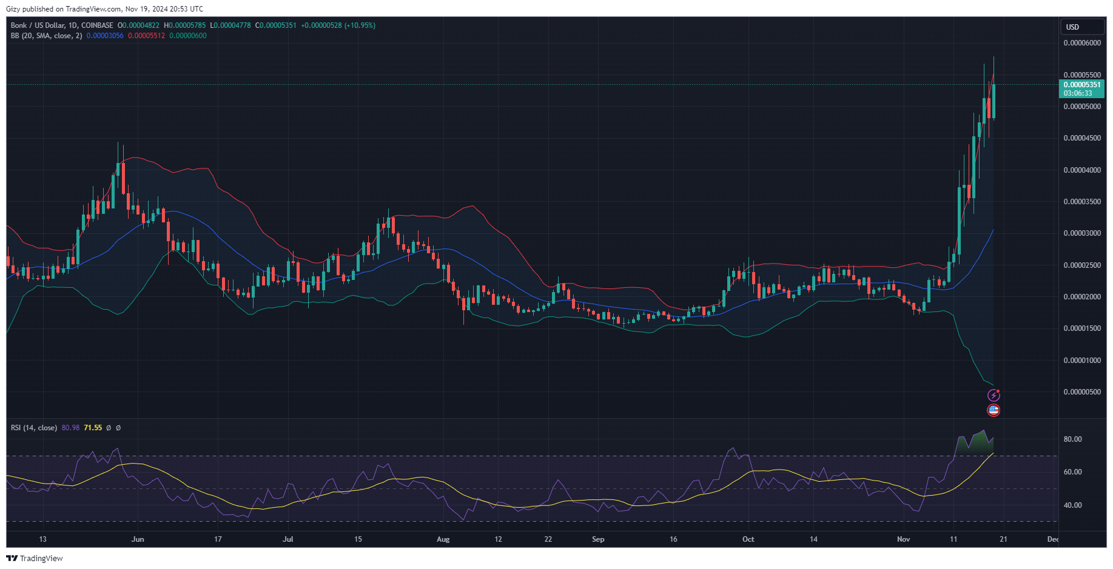Click the Sep date label on time axis
The width and height of the screenshot is (1113, 569).
coord(598,539)
